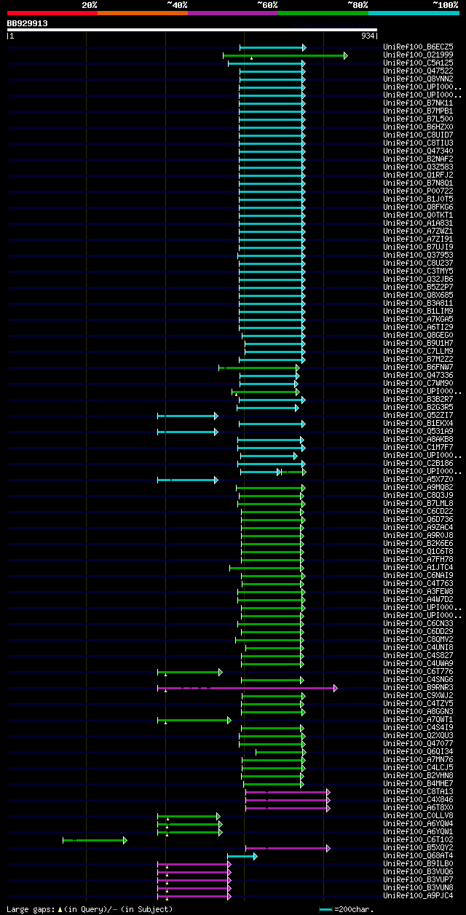Select the UniRef100_B3A811 label
Image resolution: width=466 pixels, height=915 pixels.
pos(419,304)
